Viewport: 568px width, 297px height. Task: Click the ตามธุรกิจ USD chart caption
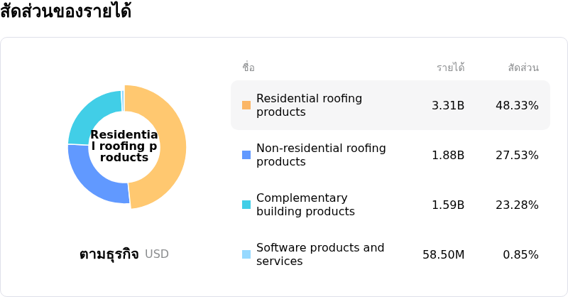pos(124,254)
